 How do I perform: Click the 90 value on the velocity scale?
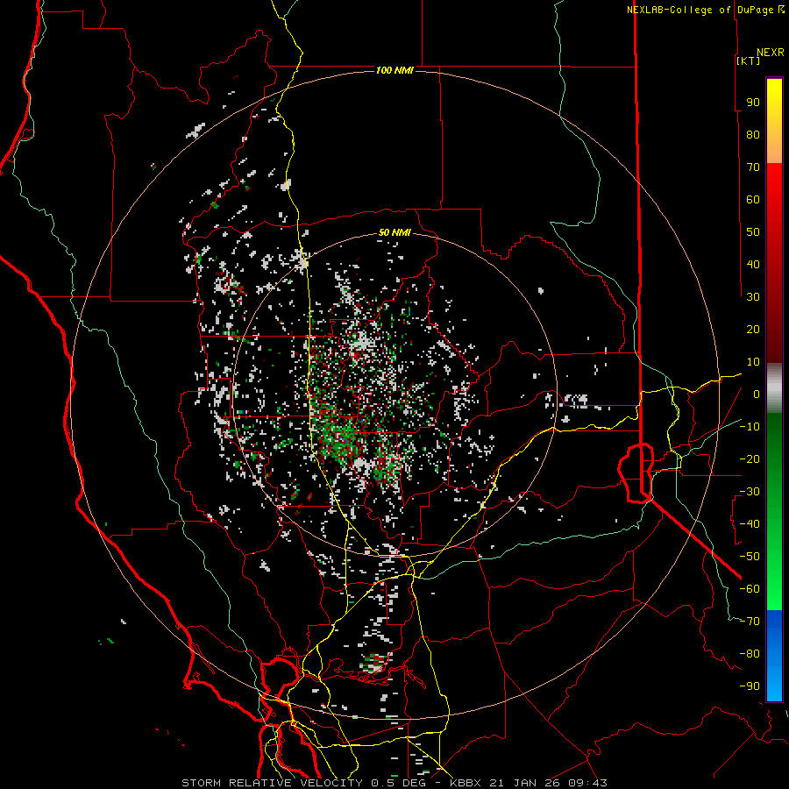(x=753, y=103)
